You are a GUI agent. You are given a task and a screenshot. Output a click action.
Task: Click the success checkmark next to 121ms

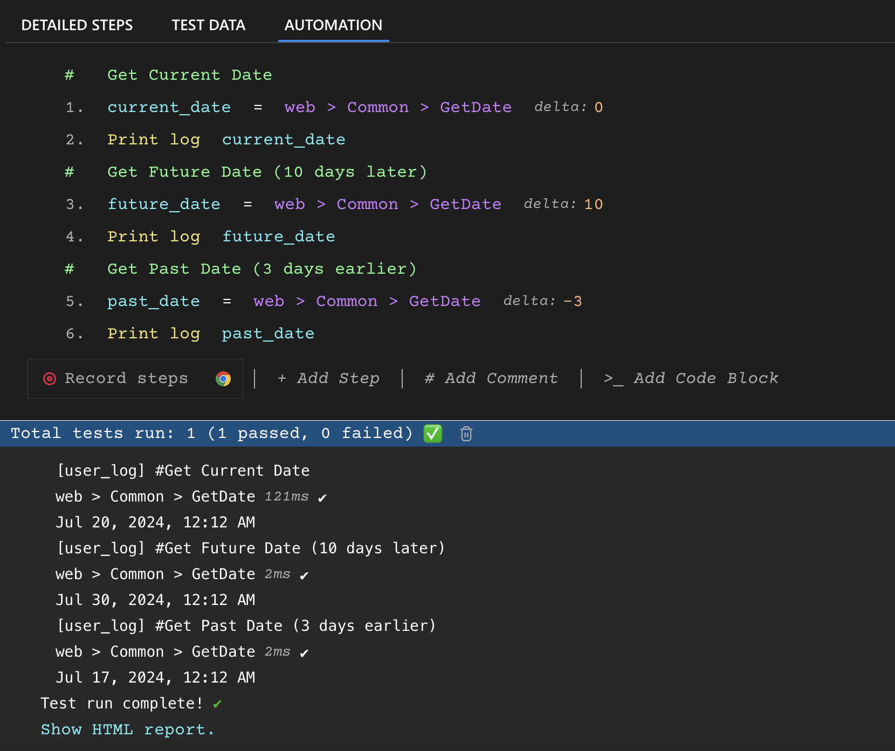(x=322, y=498)
